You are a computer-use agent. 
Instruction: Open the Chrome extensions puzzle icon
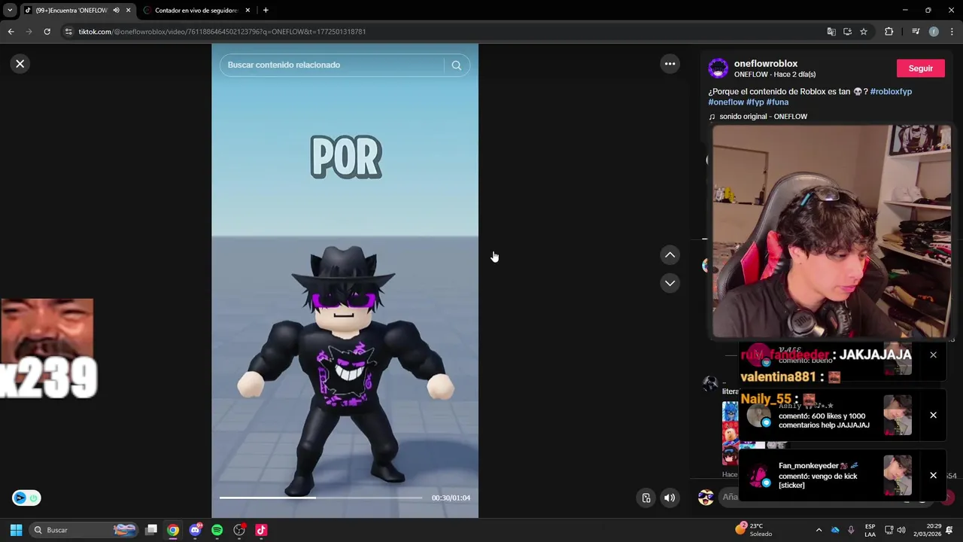point(889,32)
